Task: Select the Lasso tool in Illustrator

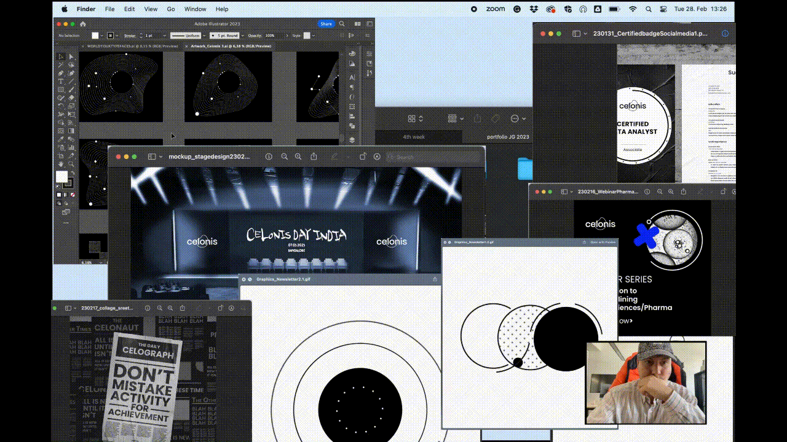Action: (x=71, y=64)
